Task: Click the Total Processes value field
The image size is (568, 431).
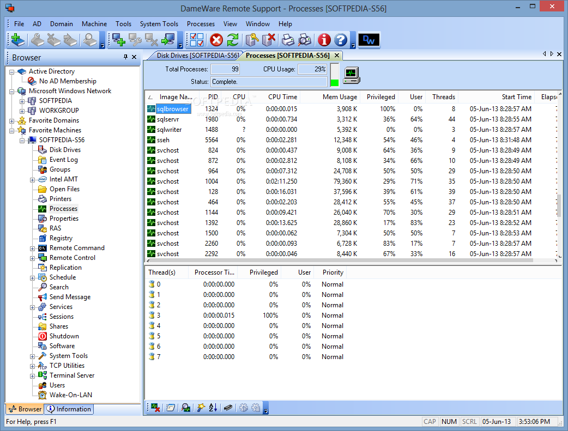Action: tap(225, 69)
